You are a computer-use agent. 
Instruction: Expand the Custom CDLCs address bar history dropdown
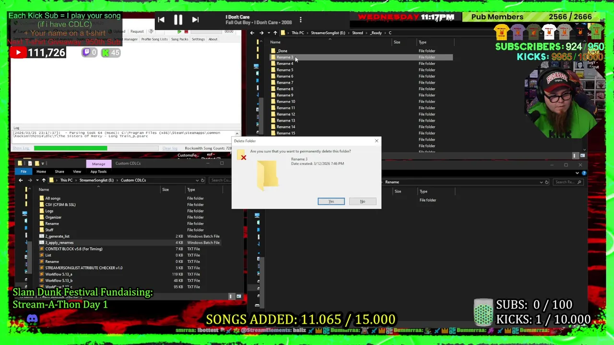click(197, 180)
